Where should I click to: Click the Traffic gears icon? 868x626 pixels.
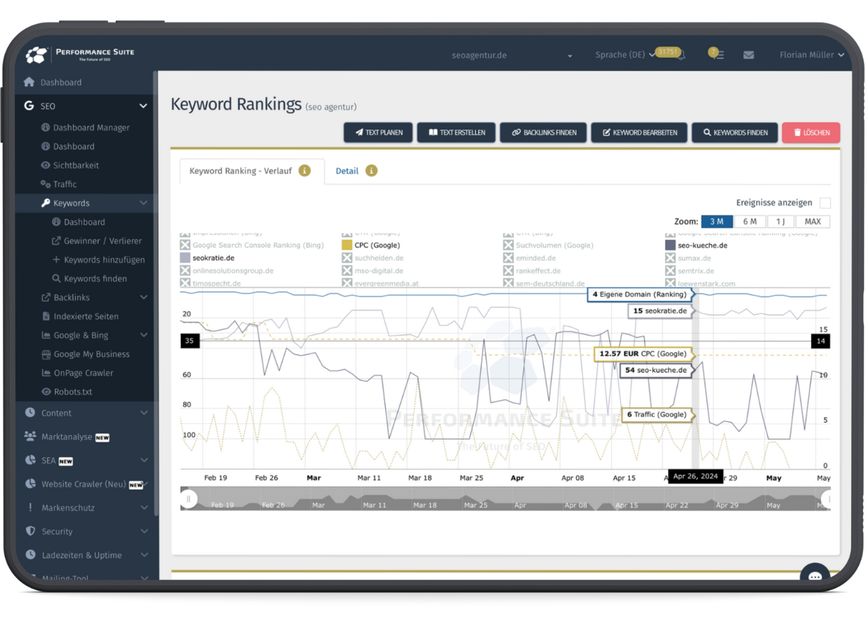45,184
